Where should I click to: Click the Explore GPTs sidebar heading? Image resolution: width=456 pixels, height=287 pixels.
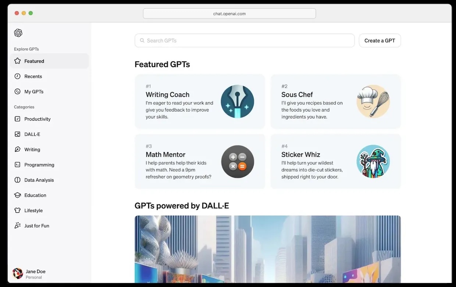pyautogui.click(x=26, y=49)
